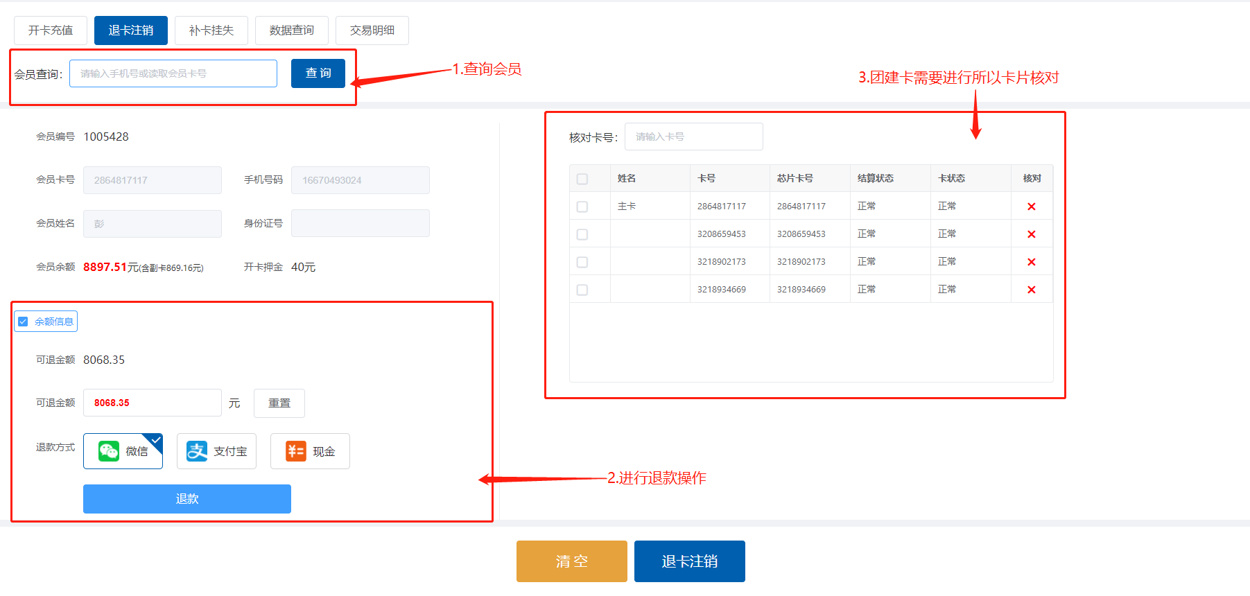
Task: Click red X for card 3218934669
Action: tap(1031, 290)
